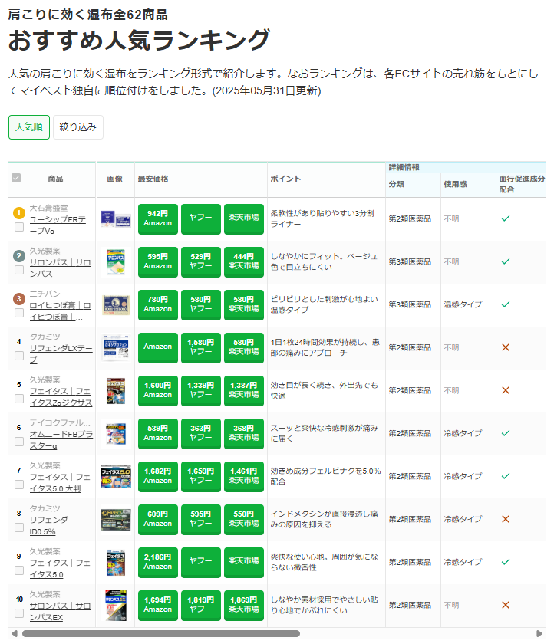The height and width of the screenshot is (644, 554).
Task: Check the box for ロイヒつぼ膏
Action: 19,313
